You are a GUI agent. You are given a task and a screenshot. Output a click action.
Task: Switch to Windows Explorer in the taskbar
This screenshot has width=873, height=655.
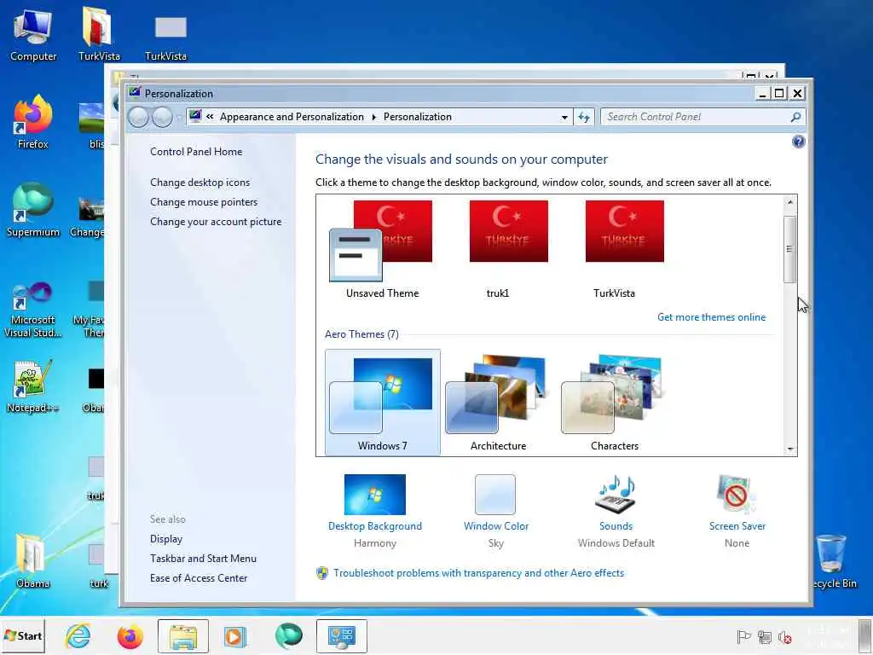point(183,635)
